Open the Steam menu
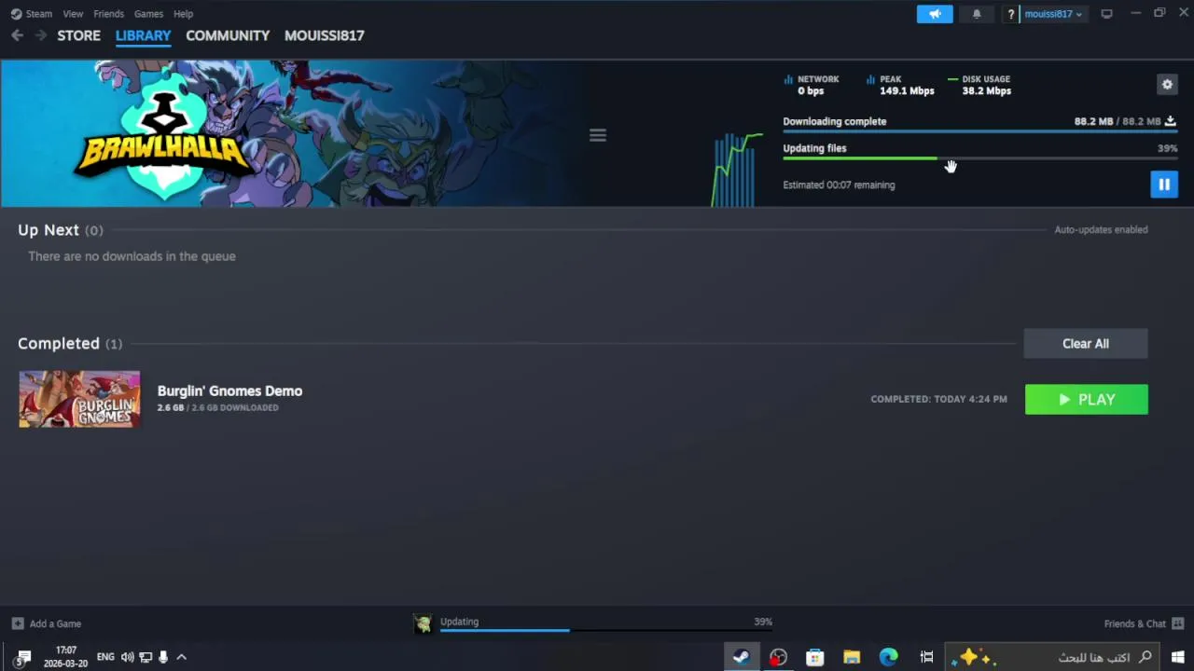 (32, 14)
